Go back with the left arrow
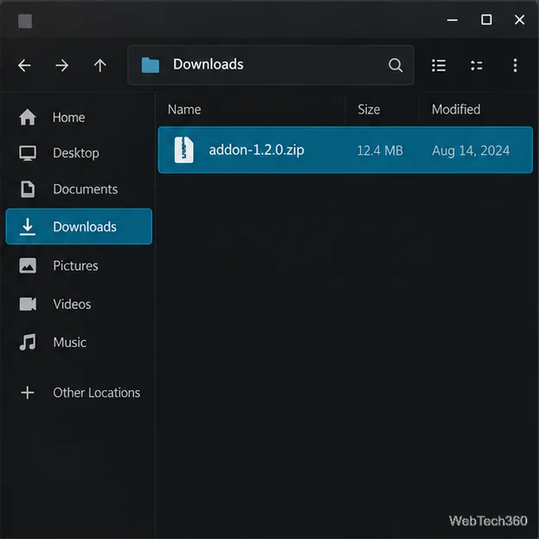 [24, 65]
